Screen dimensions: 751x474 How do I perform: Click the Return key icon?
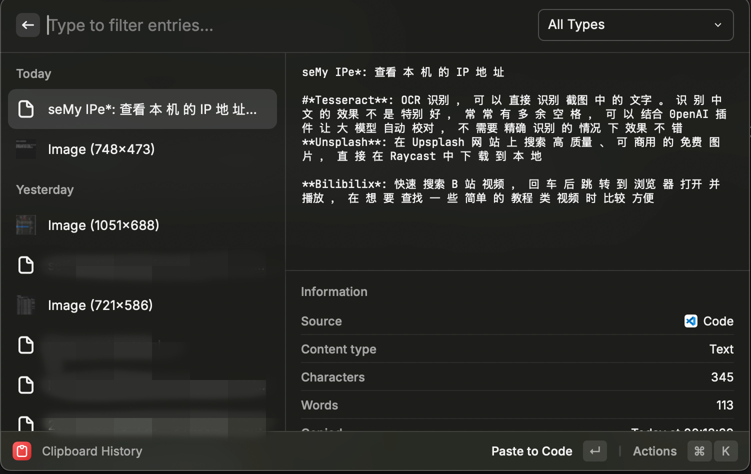pos(595,451)
